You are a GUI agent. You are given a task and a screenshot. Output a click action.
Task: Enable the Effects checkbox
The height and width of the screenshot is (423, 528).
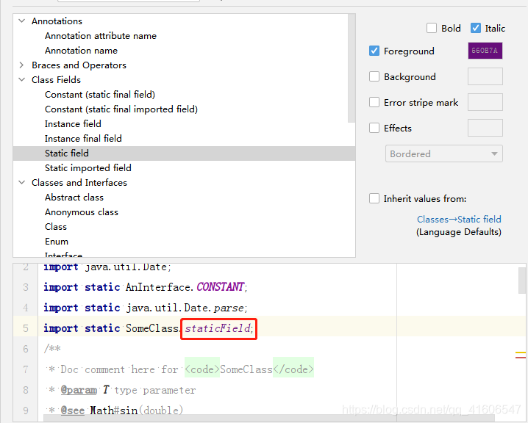(x=374, y=128)
